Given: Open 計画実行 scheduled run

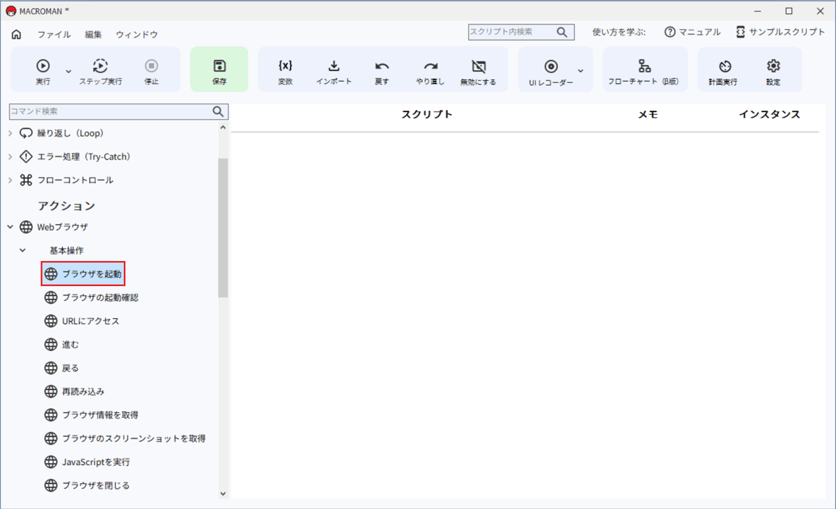Looking at the screenshot, I should (725, 66).
